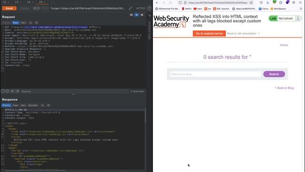Open Repeater help question mark icon

(149, 8)
